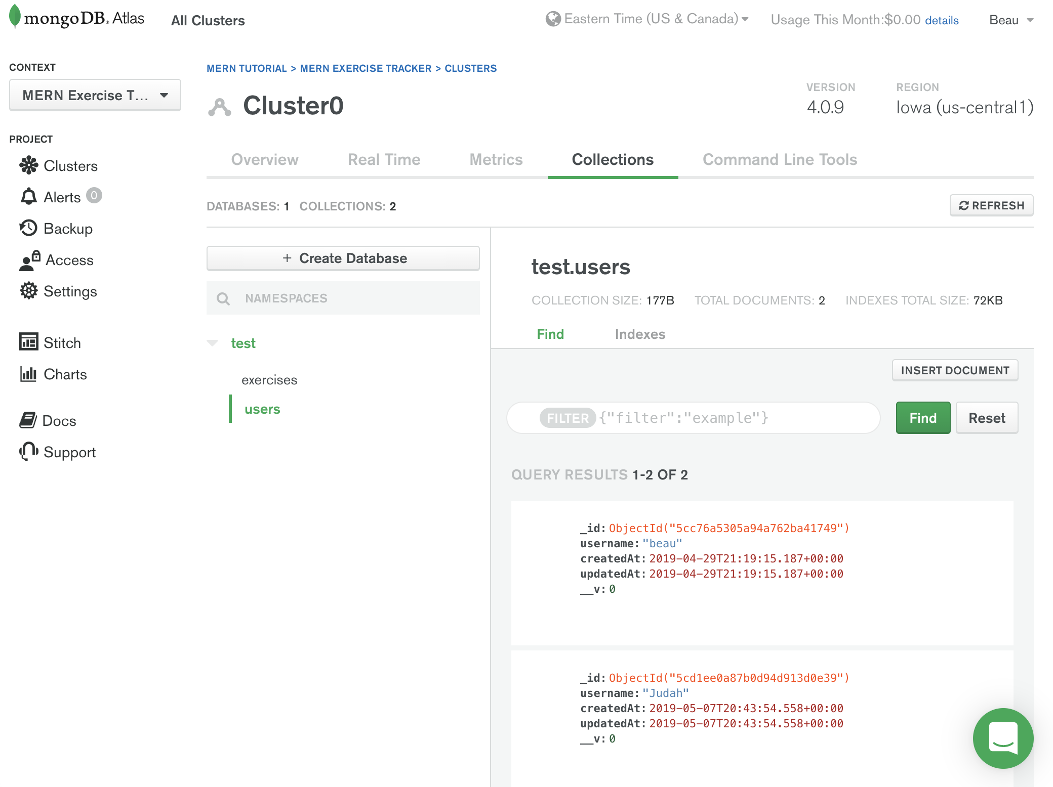Click the Support headset icon
The height and width of the screenshot is (787, 1053).
click(x=28, y=451)
